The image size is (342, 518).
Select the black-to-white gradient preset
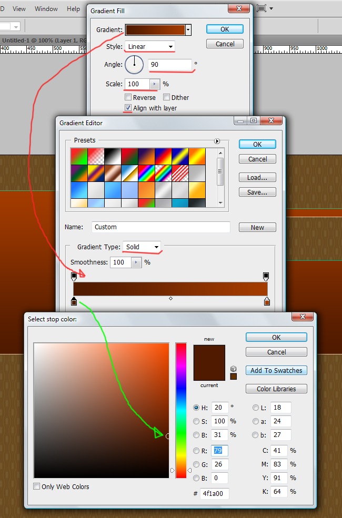pos(113,156)
